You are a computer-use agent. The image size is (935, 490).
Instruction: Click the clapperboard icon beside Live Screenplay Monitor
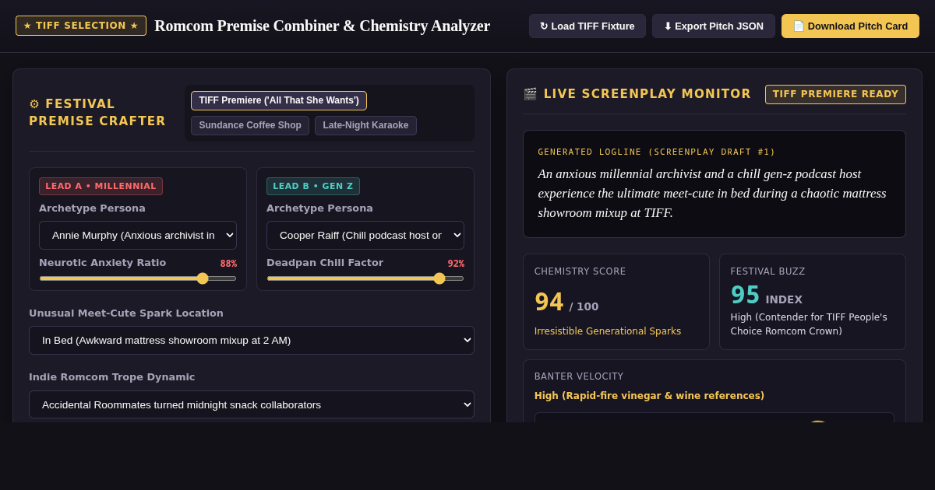click(x=530, y=94)
